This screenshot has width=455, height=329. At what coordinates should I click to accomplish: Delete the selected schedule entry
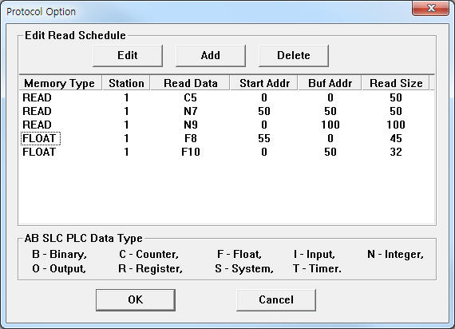(294, 55)
